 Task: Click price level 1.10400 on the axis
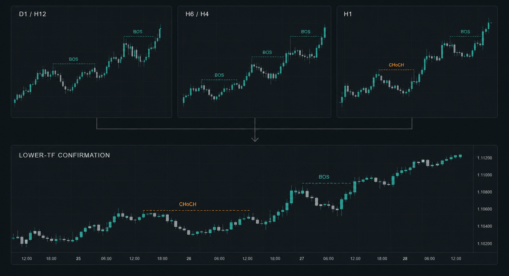click(485, 227)
